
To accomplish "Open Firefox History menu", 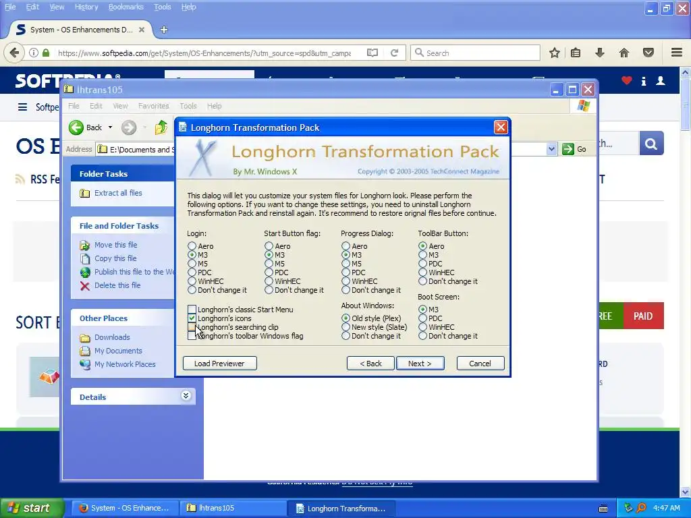I will click(x=86, y=7).
